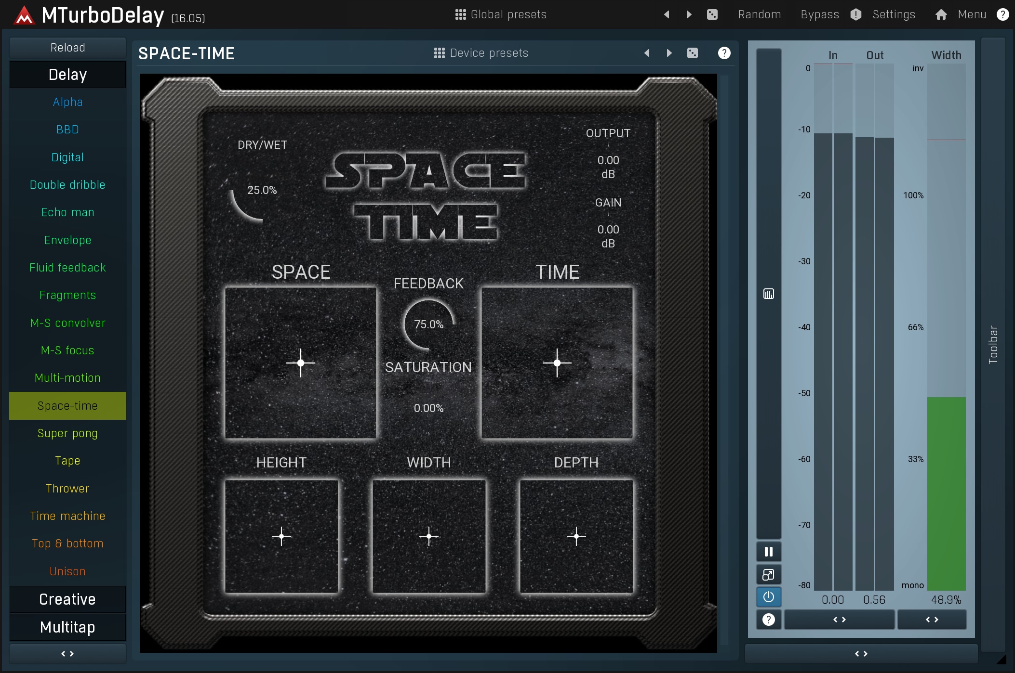Expand the Multitap category
Screen dimensions: 1015x673
point(67,627)
